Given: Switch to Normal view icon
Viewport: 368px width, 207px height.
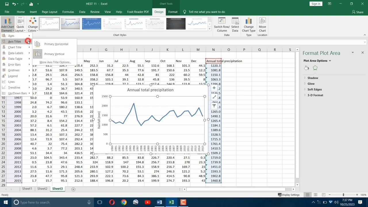Looking at the screenshot, I should click(x=308, y=195).
